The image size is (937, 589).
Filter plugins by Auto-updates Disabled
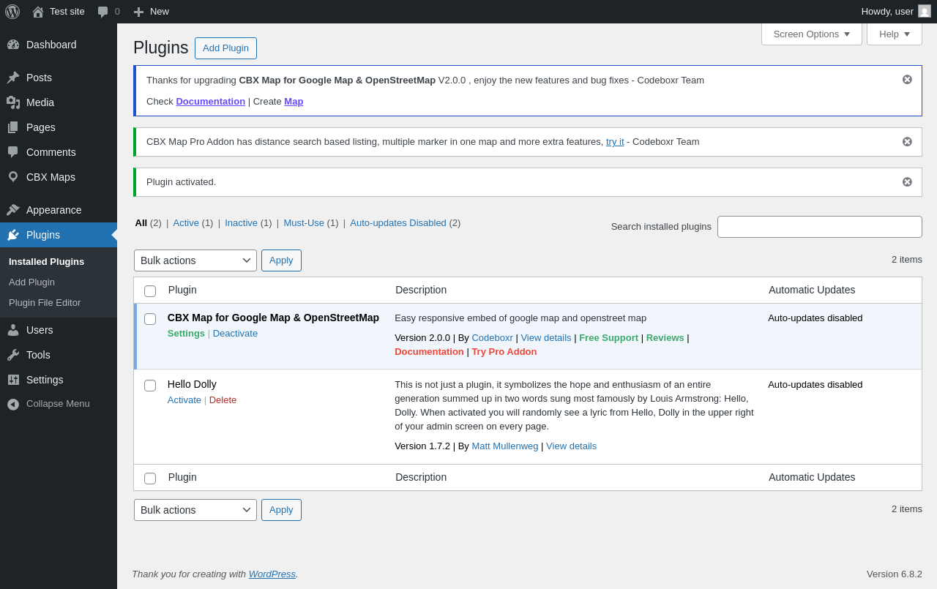[x=398, y=223]
